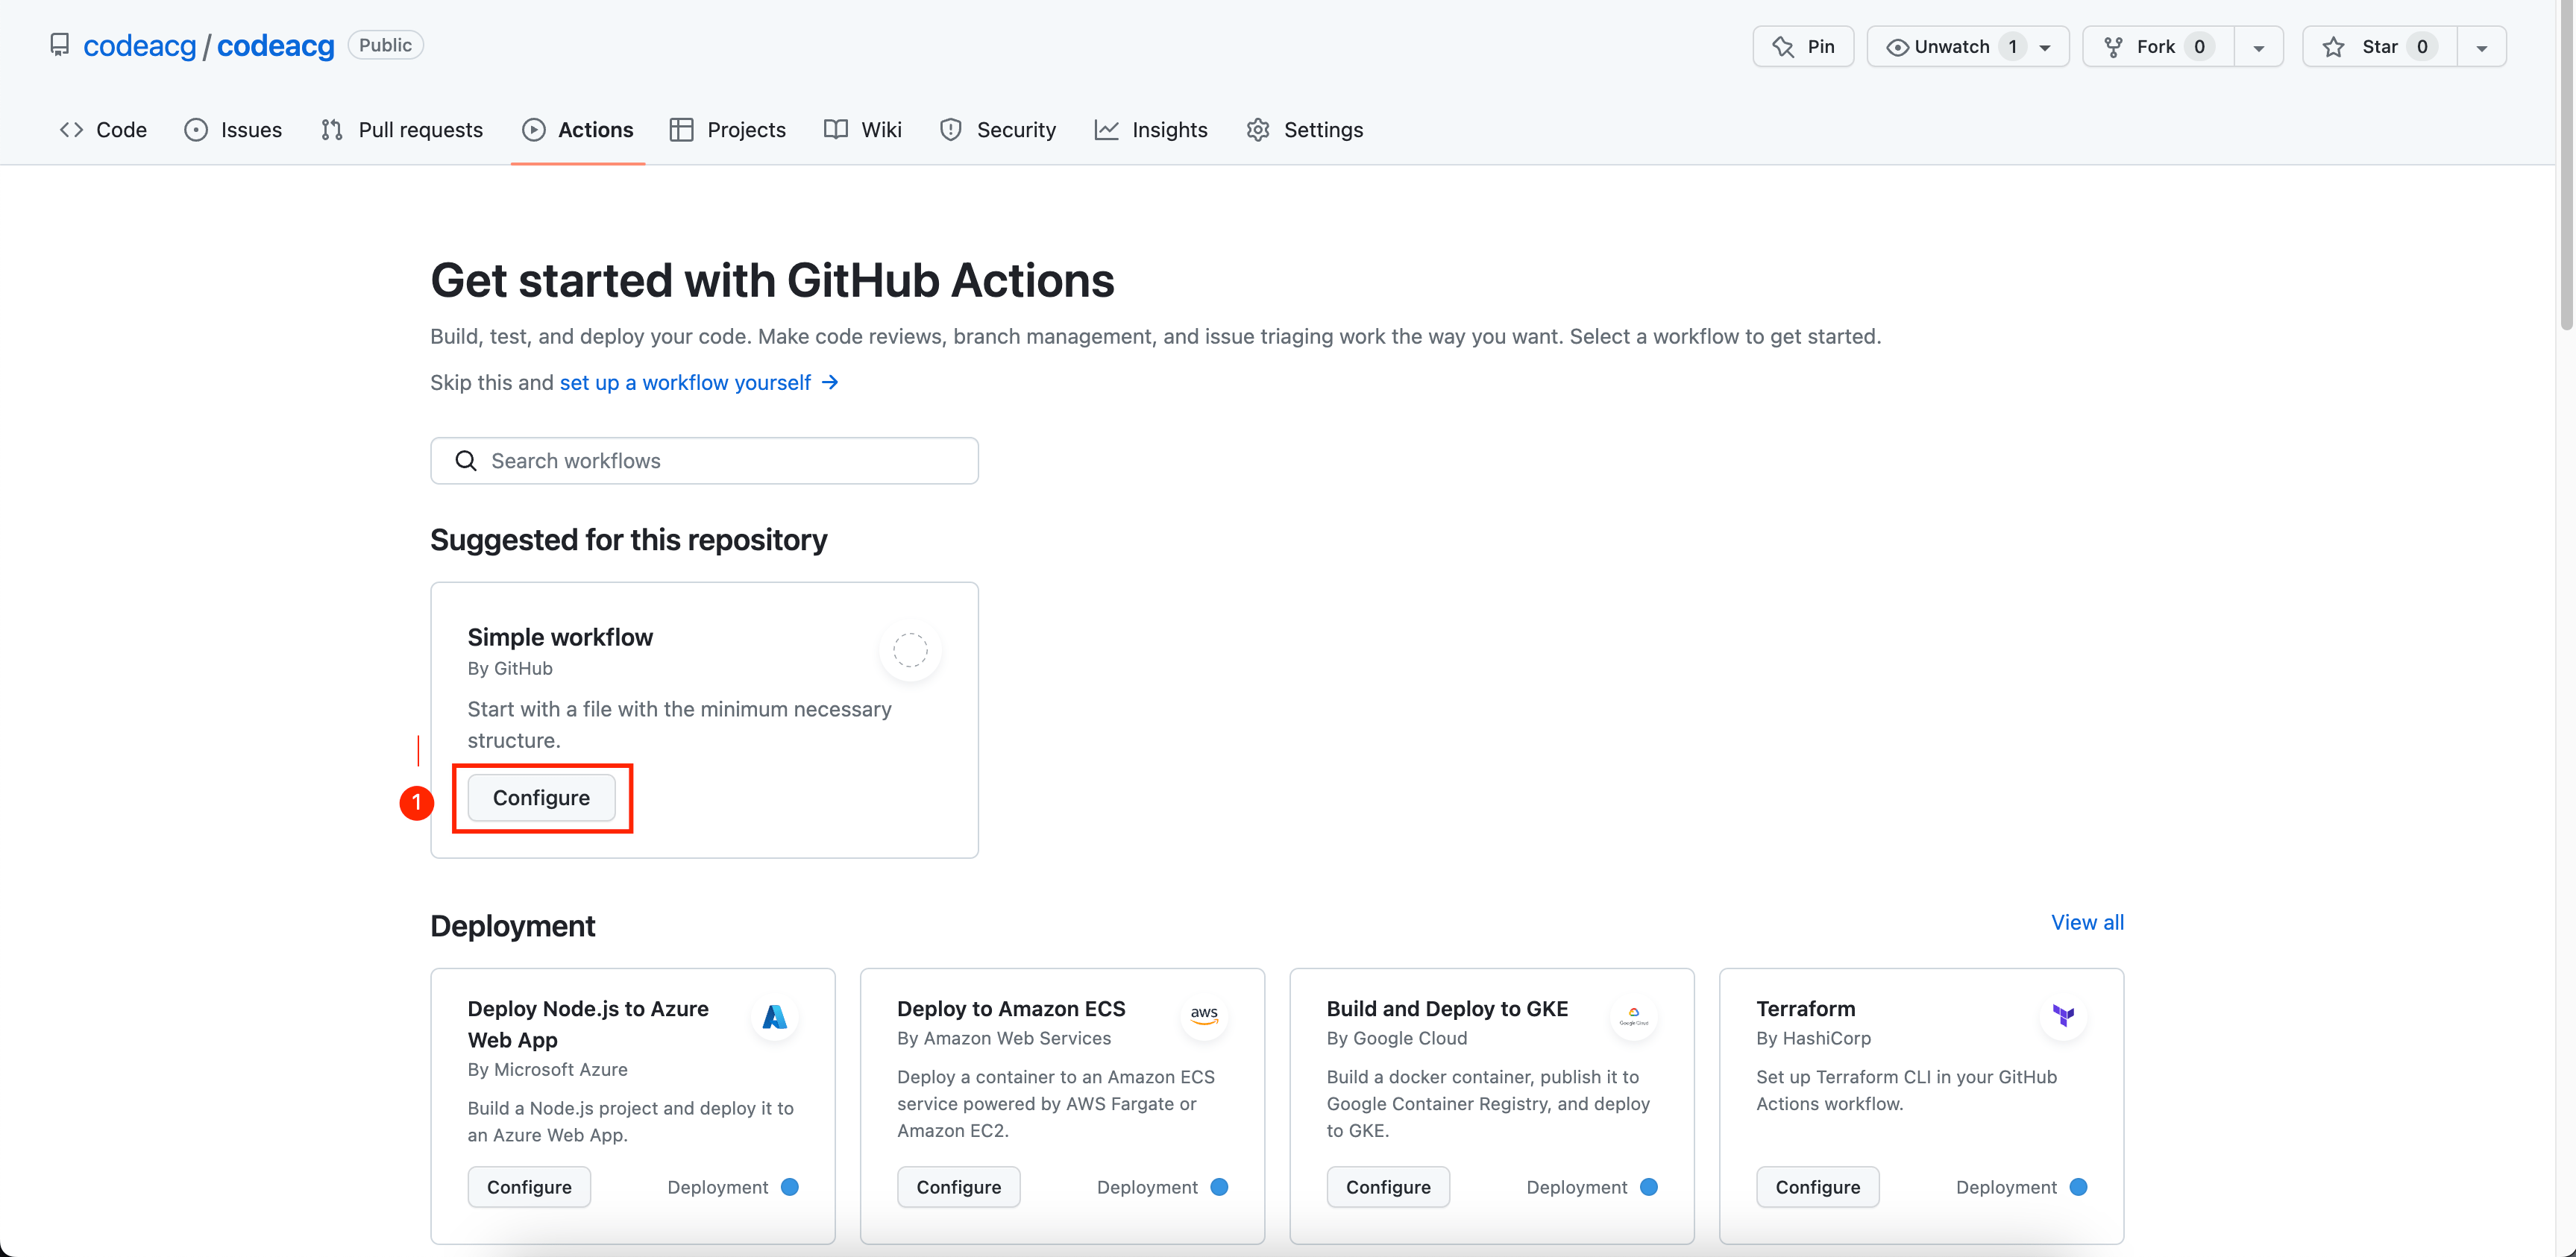
Task: Configure Build and Deploy to GKE
Action: click(1388, 1187)
